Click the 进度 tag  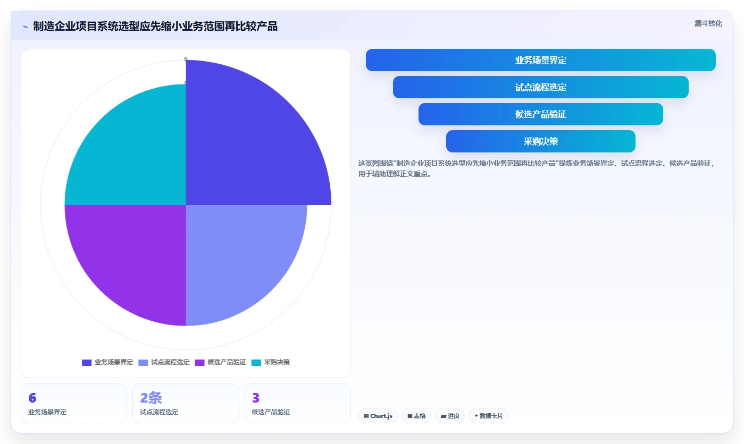coord(450,416)
